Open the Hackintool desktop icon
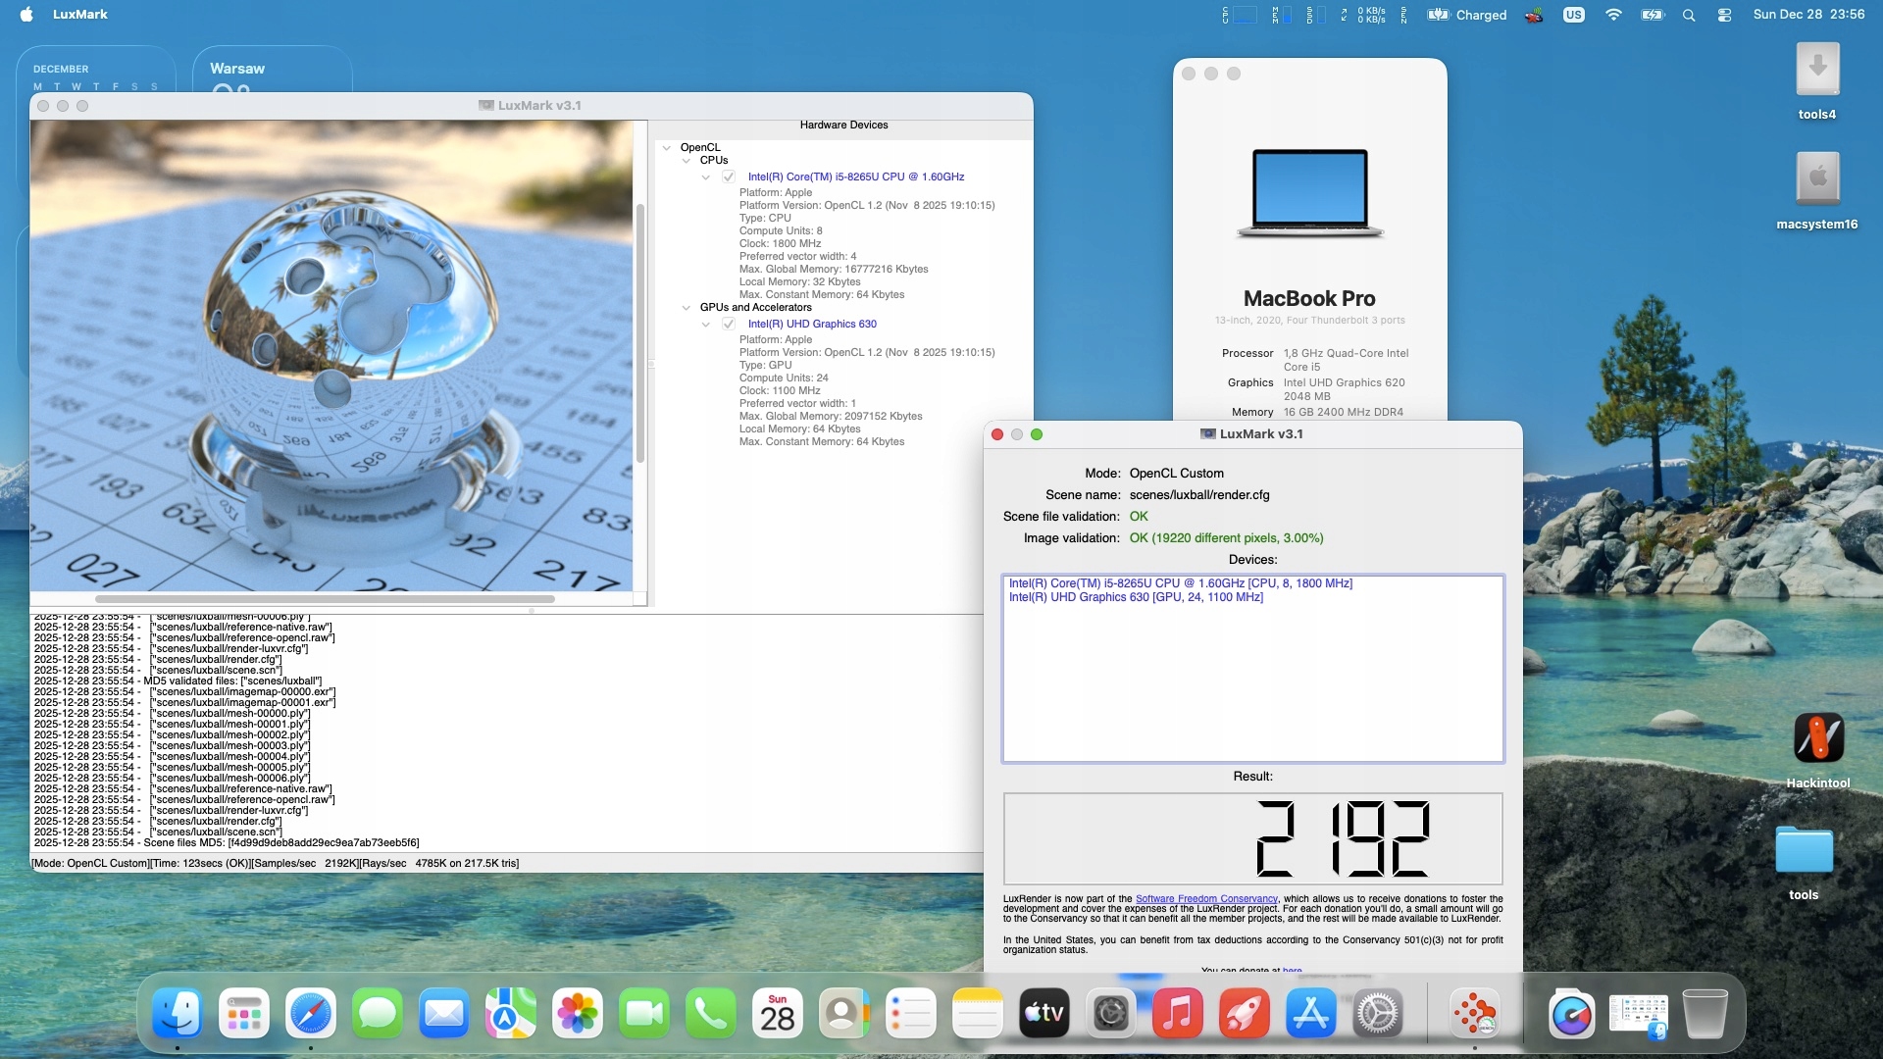Image resolution: width=1883 pixels, height=1059 pixels. 1817,738
